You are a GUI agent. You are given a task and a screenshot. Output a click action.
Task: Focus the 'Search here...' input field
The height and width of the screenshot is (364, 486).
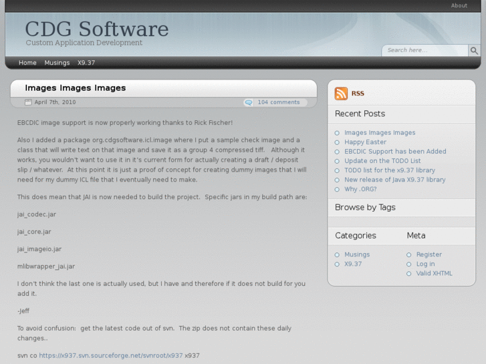click(x=424, y=50)
